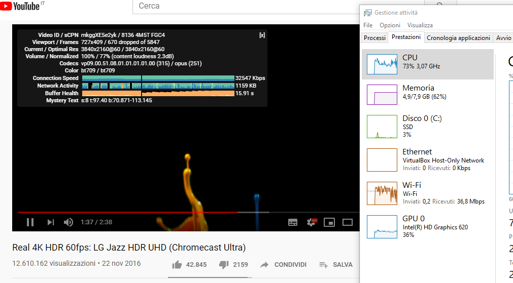The image size is (513, 283).
Task: Mute the video using the speaker icon
Action: (69, 222)
